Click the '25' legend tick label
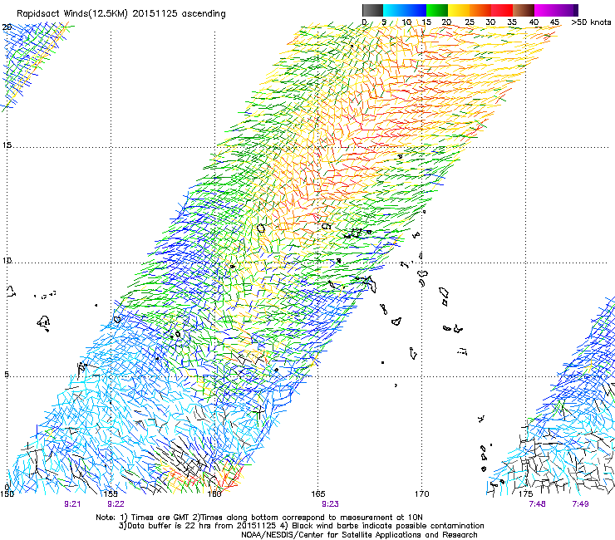 coord(469,22)
